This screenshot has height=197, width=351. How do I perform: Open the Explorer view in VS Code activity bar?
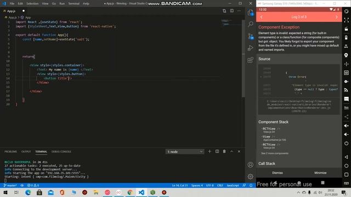(251, 13)
